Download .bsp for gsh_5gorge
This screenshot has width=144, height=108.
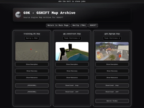[x=112, y=85]
